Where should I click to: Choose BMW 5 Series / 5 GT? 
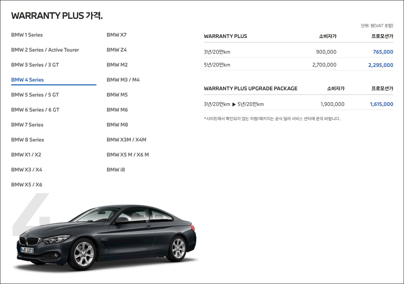pos(35,95)
